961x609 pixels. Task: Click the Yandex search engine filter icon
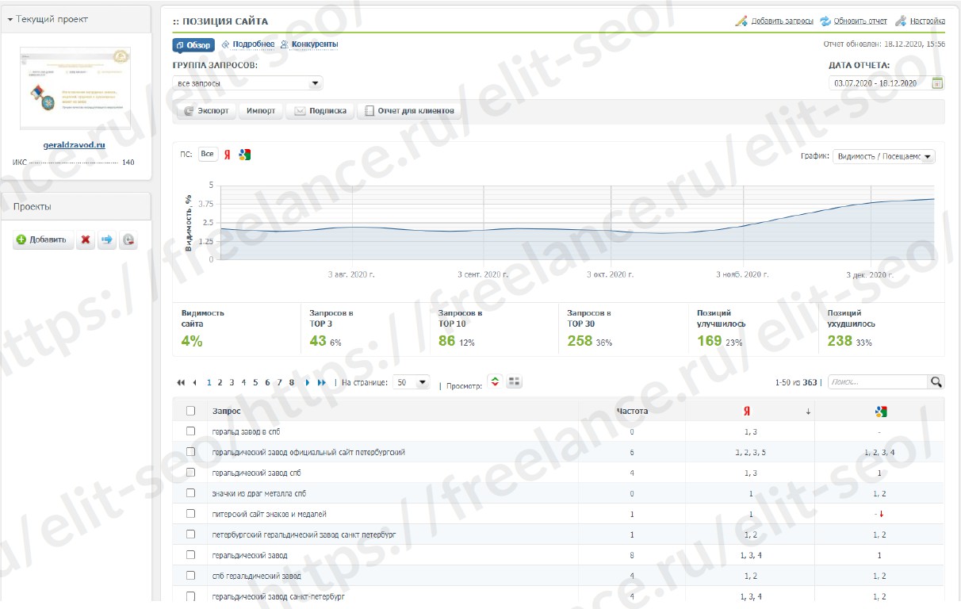click(227, 155)
